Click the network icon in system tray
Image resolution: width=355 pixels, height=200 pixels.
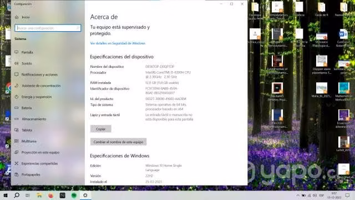pyautogui.click(x=309, y=195)
